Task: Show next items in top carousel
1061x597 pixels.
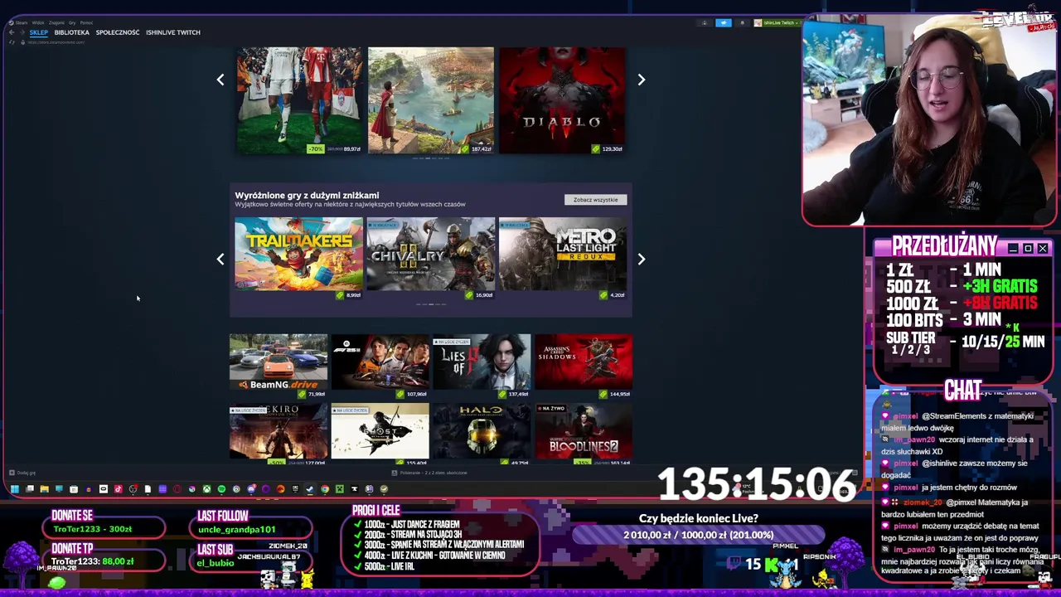Action: point(641,80)
